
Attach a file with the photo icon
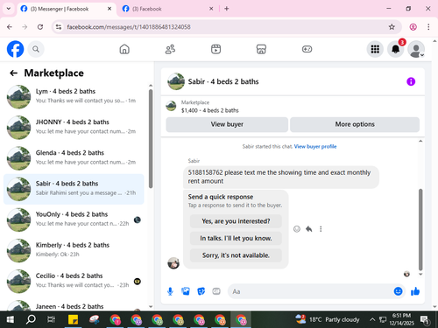point(186,291)
